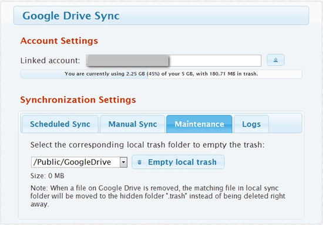Click the unfilled part of storage usage bar
This screenshot has height=225, width=323.
pyautogui.click(x=225, y=74)
